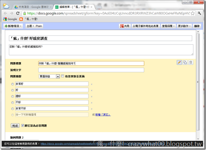Click the browser back arrow

click(x=5, y=13)
